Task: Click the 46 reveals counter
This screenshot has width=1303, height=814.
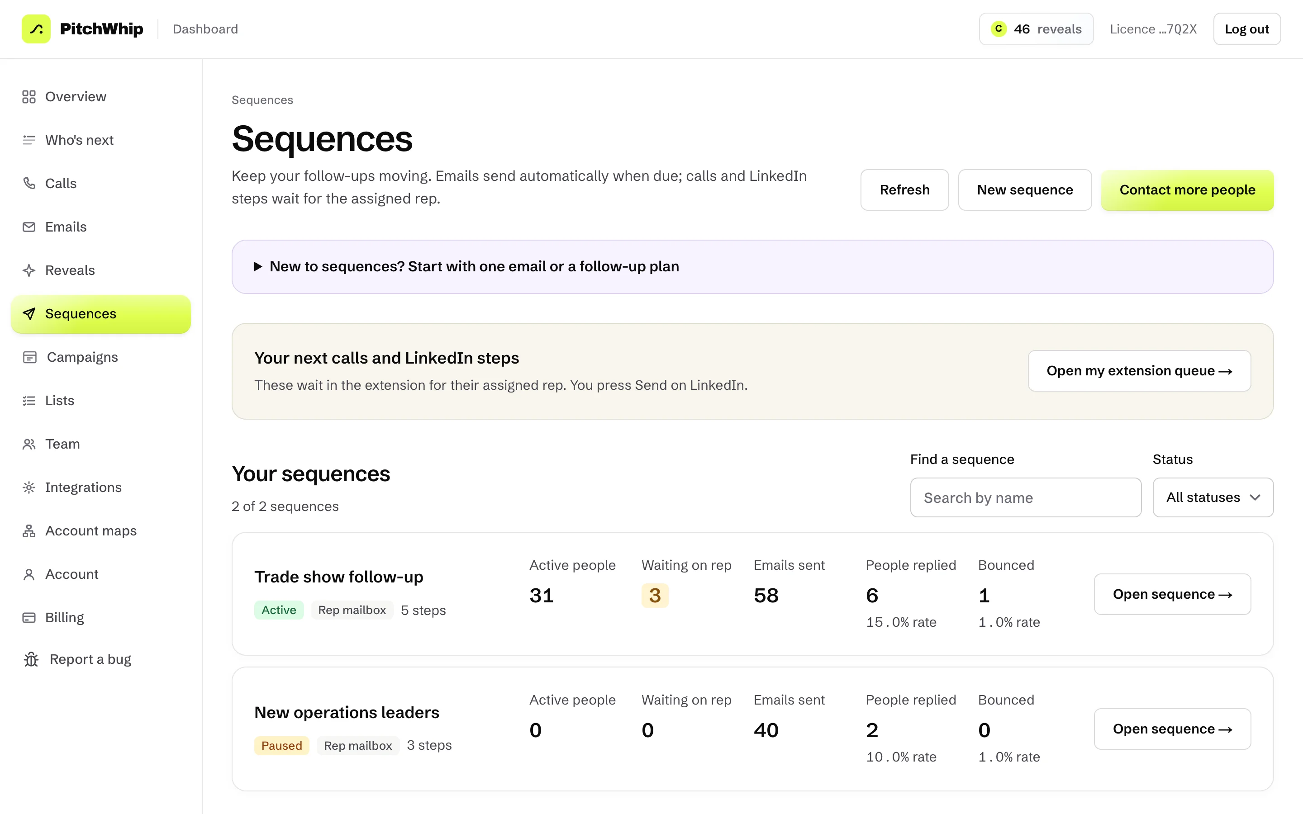Action: pyautogui.click(x=1036, y=29)
